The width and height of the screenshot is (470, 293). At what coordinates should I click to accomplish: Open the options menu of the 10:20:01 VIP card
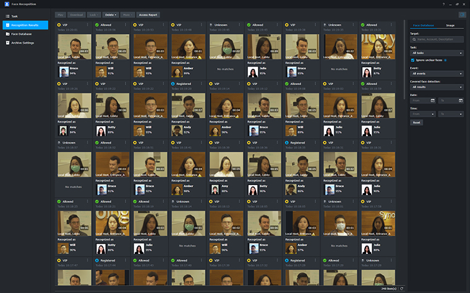coord(88,25)
